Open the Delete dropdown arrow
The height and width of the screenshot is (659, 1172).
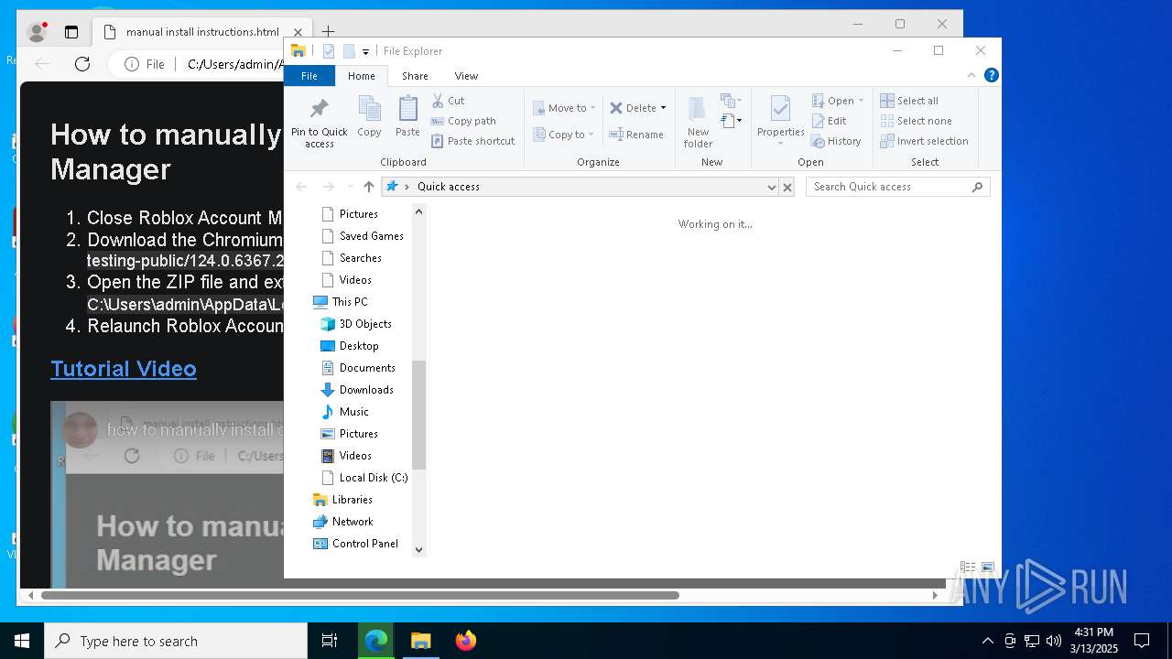tap(663, 108)
